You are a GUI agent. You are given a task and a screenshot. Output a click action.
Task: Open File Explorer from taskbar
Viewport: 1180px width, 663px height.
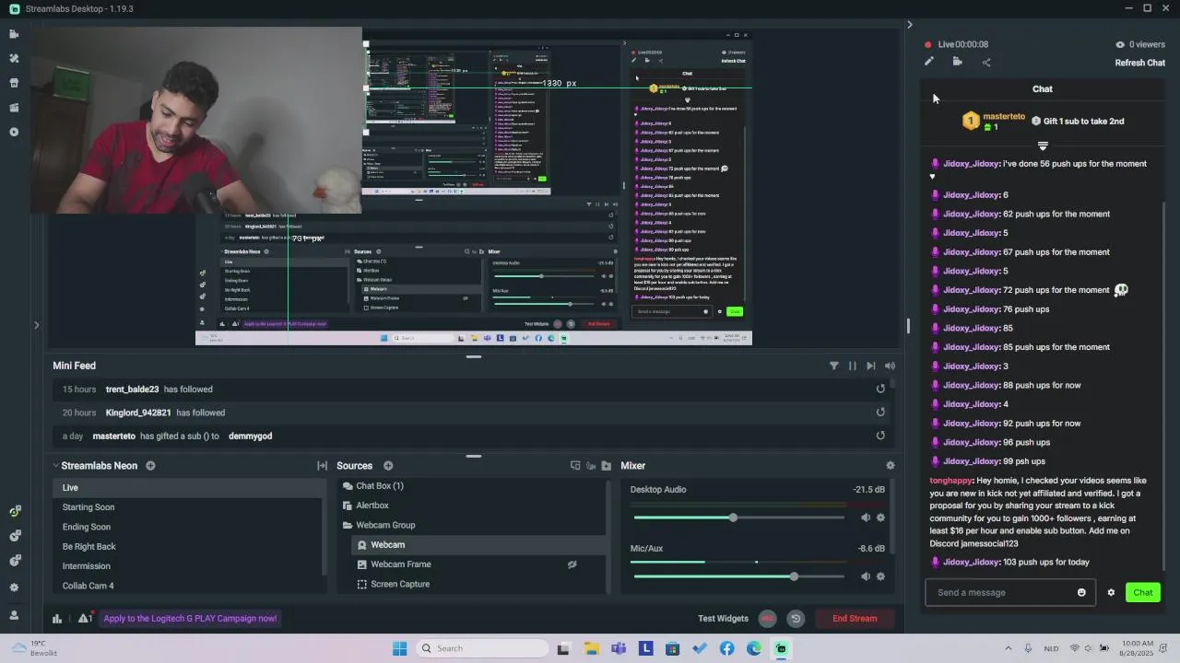pos(591,648)
